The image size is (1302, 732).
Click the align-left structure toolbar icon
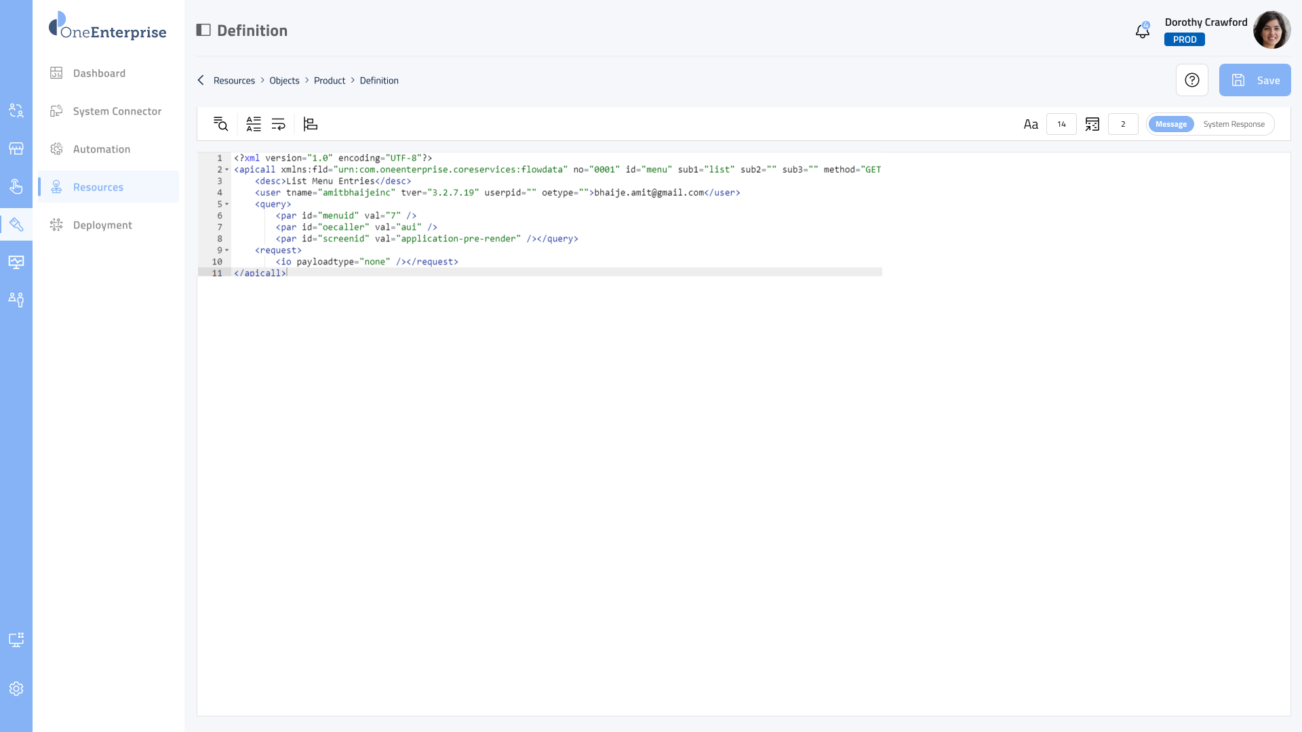311,124
